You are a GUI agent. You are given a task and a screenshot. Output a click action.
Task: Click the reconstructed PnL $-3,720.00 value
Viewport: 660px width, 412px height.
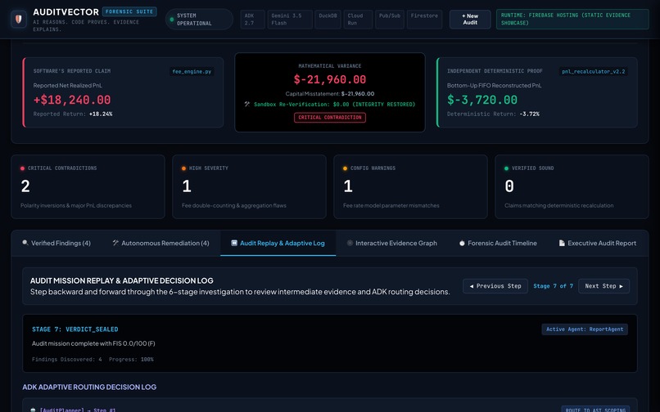tap(482, 100)
